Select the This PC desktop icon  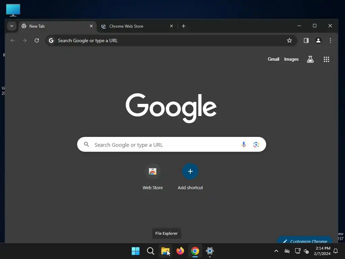tap(13, 10)
